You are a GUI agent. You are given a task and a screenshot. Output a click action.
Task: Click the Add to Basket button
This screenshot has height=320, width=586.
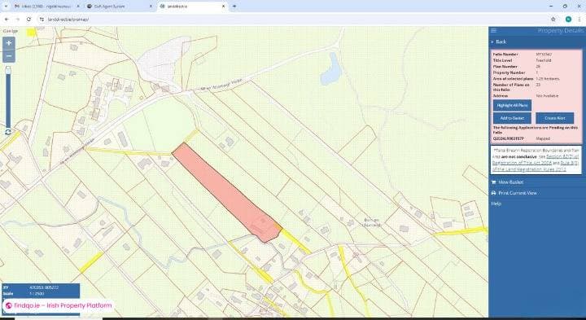tap(512, 118)
